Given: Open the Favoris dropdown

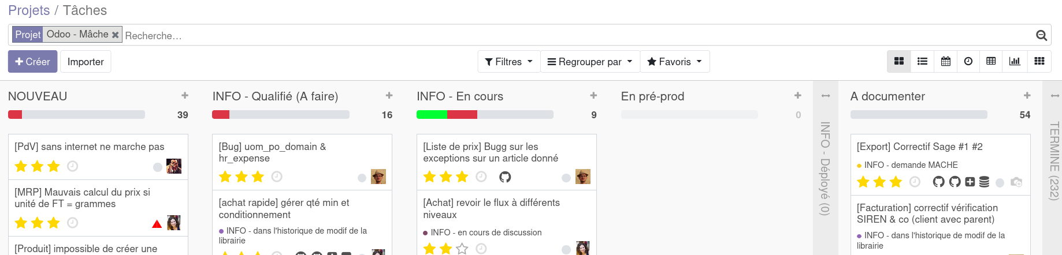Looking at the screenshot, I should 674,62.
